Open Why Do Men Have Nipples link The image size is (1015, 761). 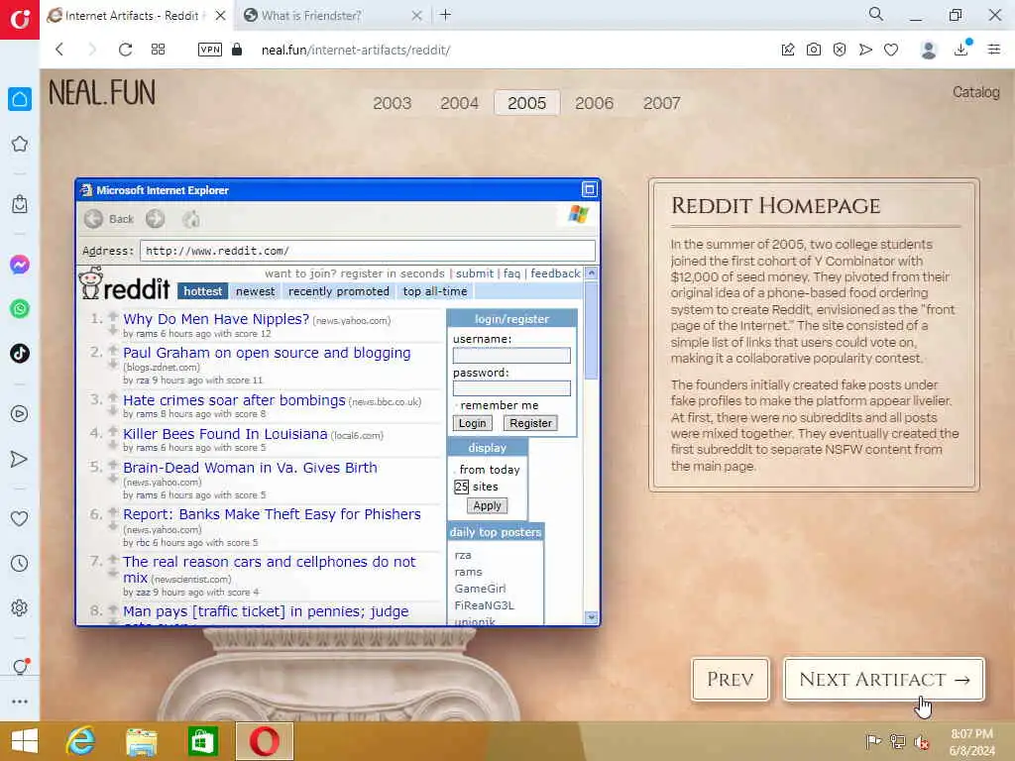(216, 319)
